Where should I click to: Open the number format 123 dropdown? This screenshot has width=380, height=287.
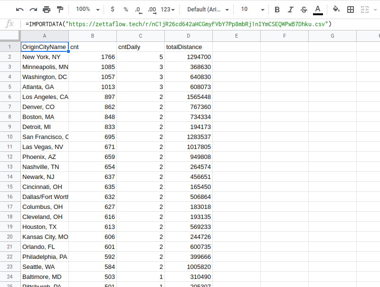coord(167,9)
